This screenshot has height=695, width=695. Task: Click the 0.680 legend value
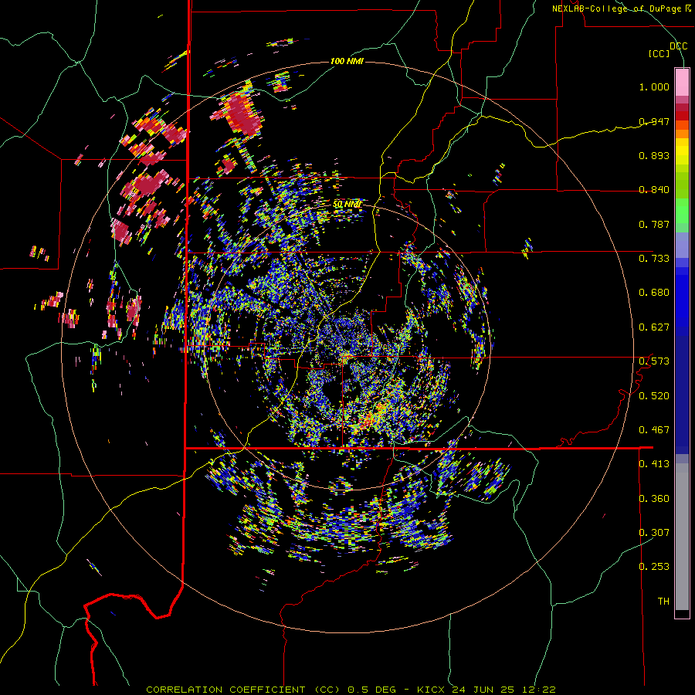654,293
